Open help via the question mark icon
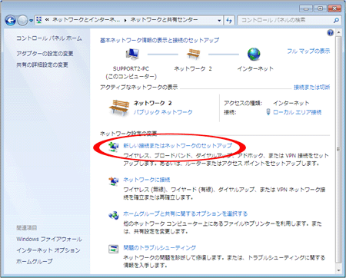346x278 pixels. (331, 32)
